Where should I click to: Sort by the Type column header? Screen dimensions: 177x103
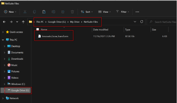pyautogui.click(x=128, y=30)
